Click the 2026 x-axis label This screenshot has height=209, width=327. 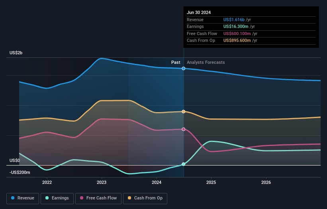point(266,182)
